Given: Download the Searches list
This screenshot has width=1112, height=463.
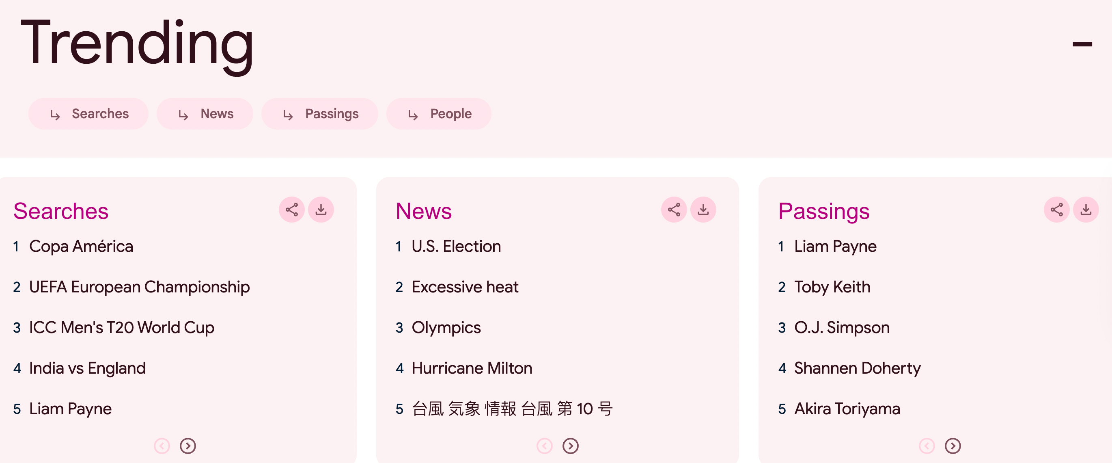Looking at the screenshot, I should pyautogui.click(x=321, y=210).
